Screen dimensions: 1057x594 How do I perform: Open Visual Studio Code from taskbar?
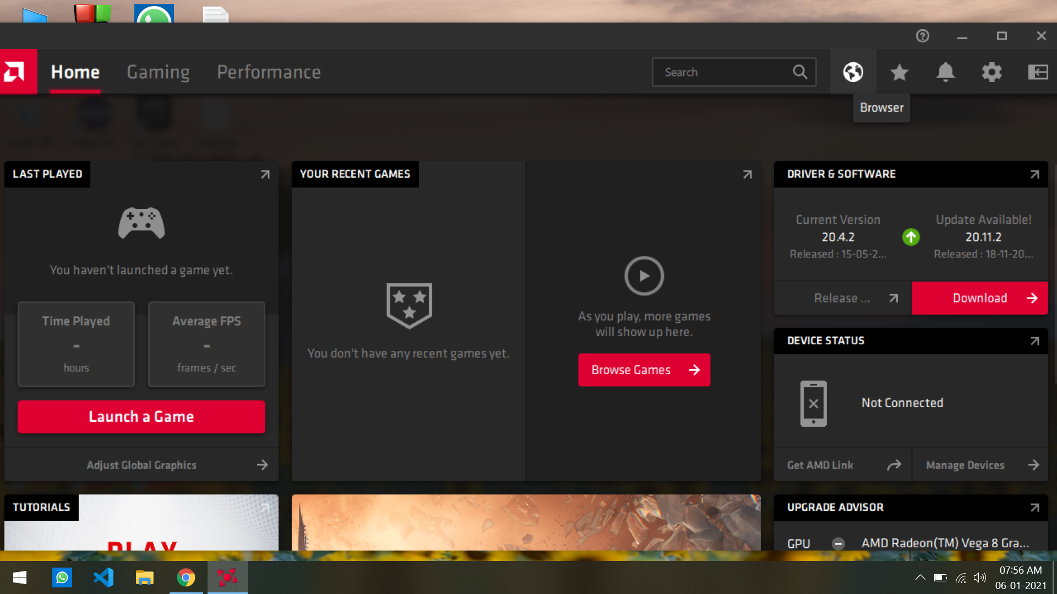click(103, 577)
